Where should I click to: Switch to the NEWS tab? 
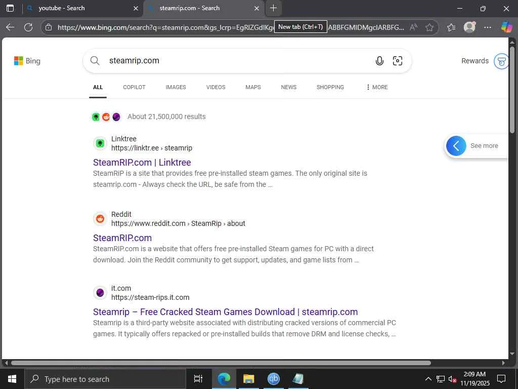[x=289, y=87]
